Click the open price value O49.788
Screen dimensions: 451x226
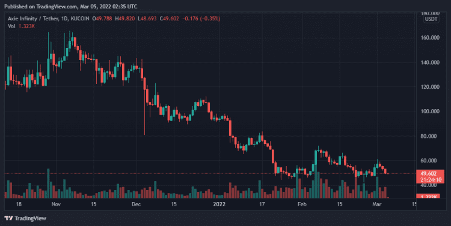tap(102, 19)
